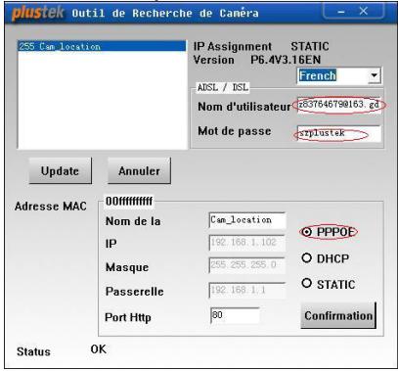The height and width of the screenshot is (371, 398).
Task: Click the French language combo text
Action: [318, 75]
